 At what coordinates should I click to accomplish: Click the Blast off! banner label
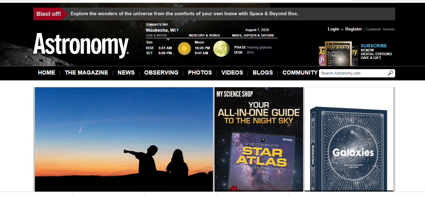(49, 14)
